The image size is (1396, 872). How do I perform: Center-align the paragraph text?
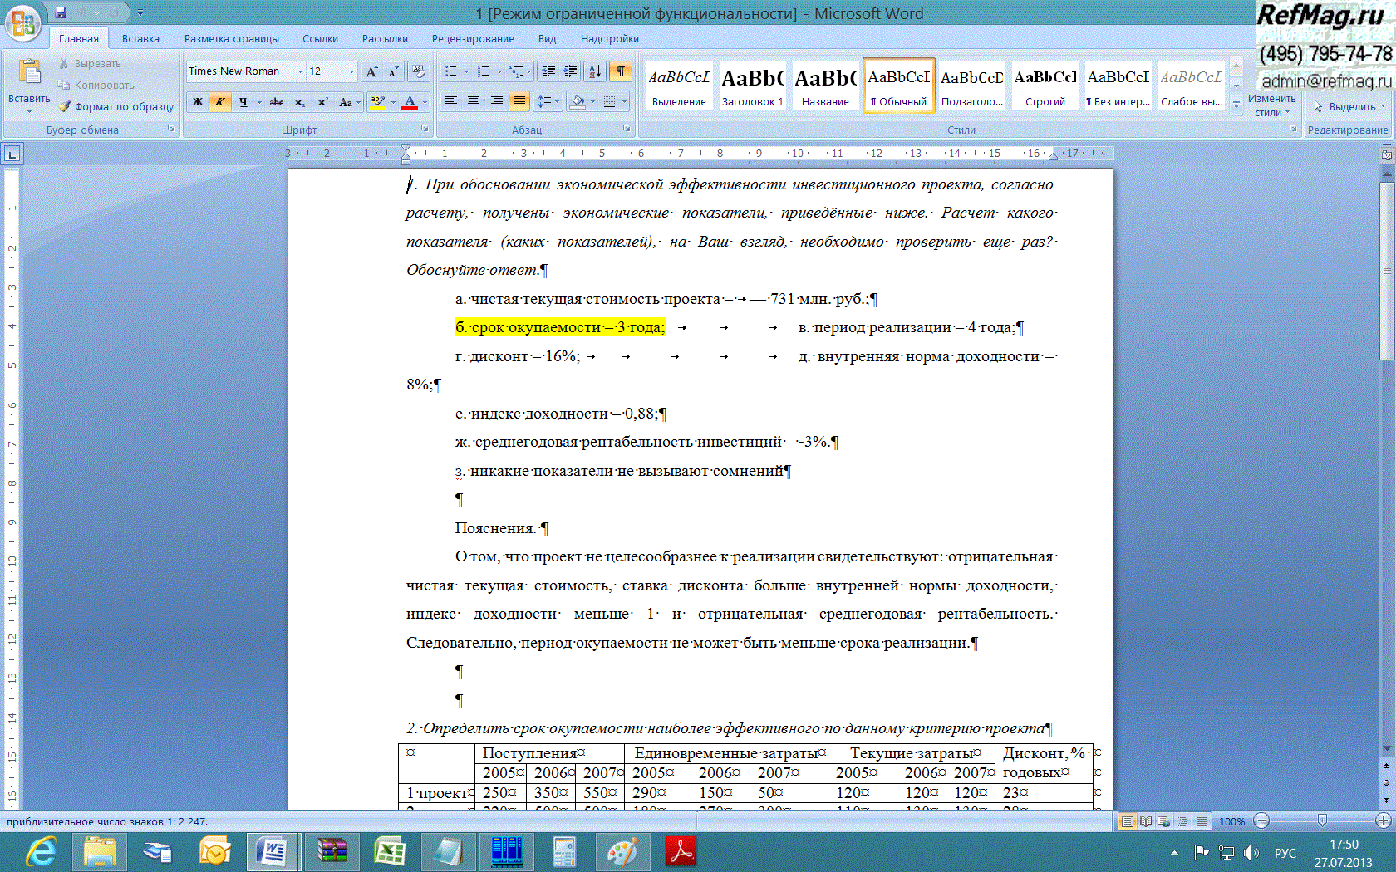pos(474,101)
